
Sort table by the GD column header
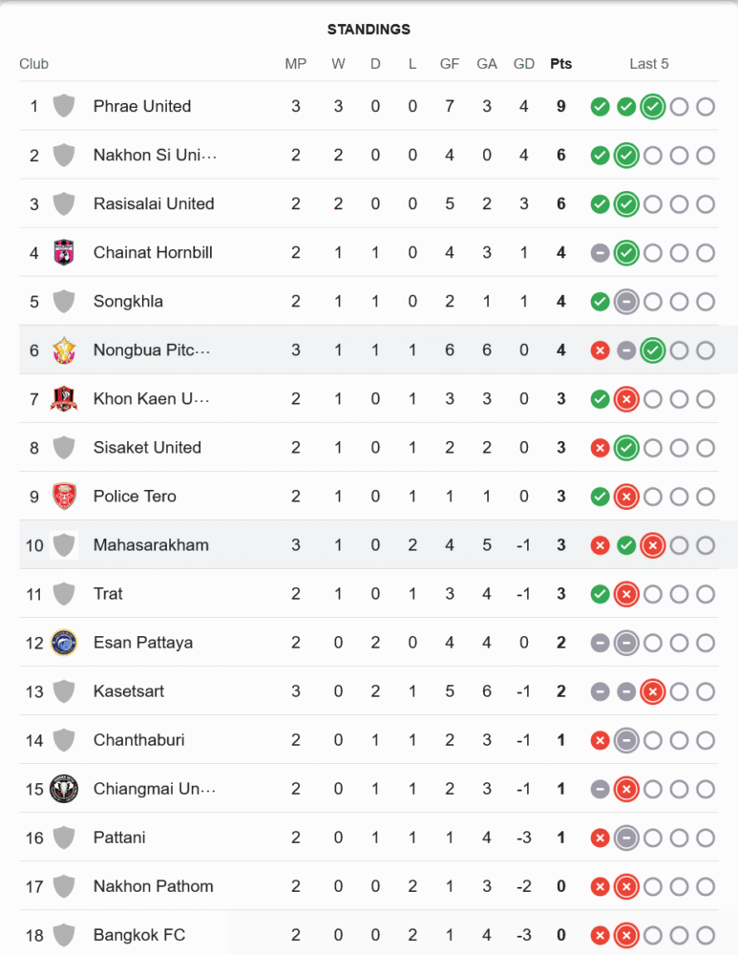(524, 64)
